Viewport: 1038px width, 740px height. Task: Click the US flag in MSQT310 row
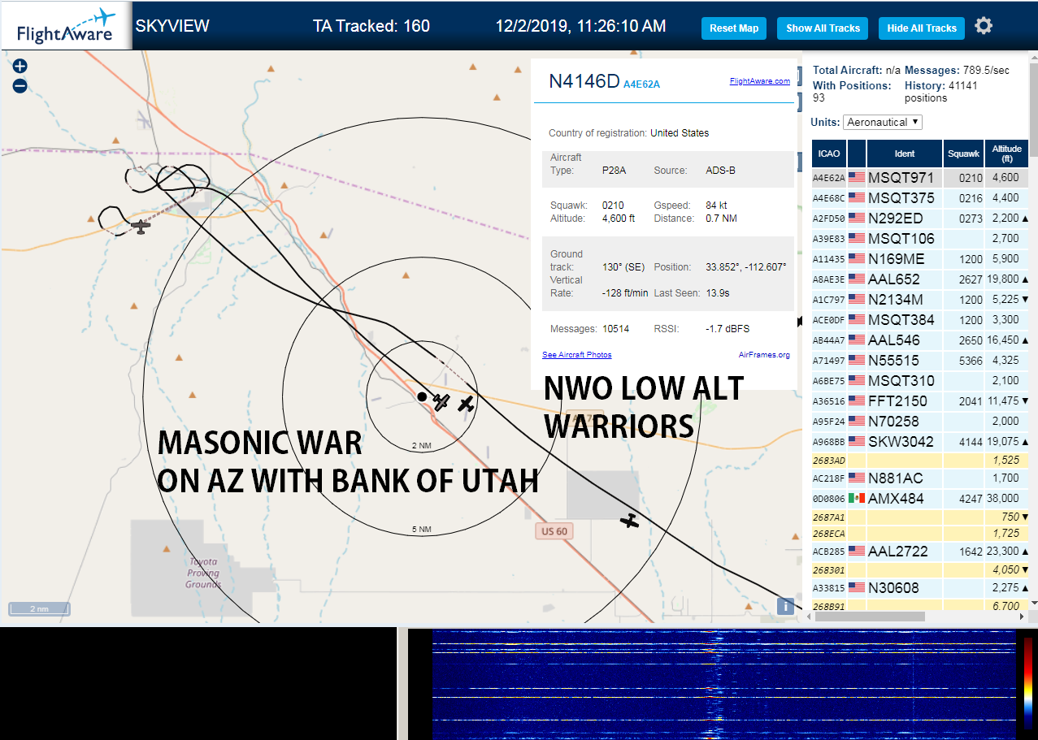[857, 380]
